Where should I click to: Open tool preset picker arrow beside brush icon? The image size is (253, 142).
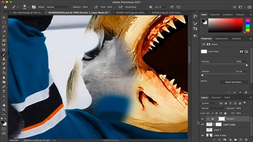coord(18,7)
